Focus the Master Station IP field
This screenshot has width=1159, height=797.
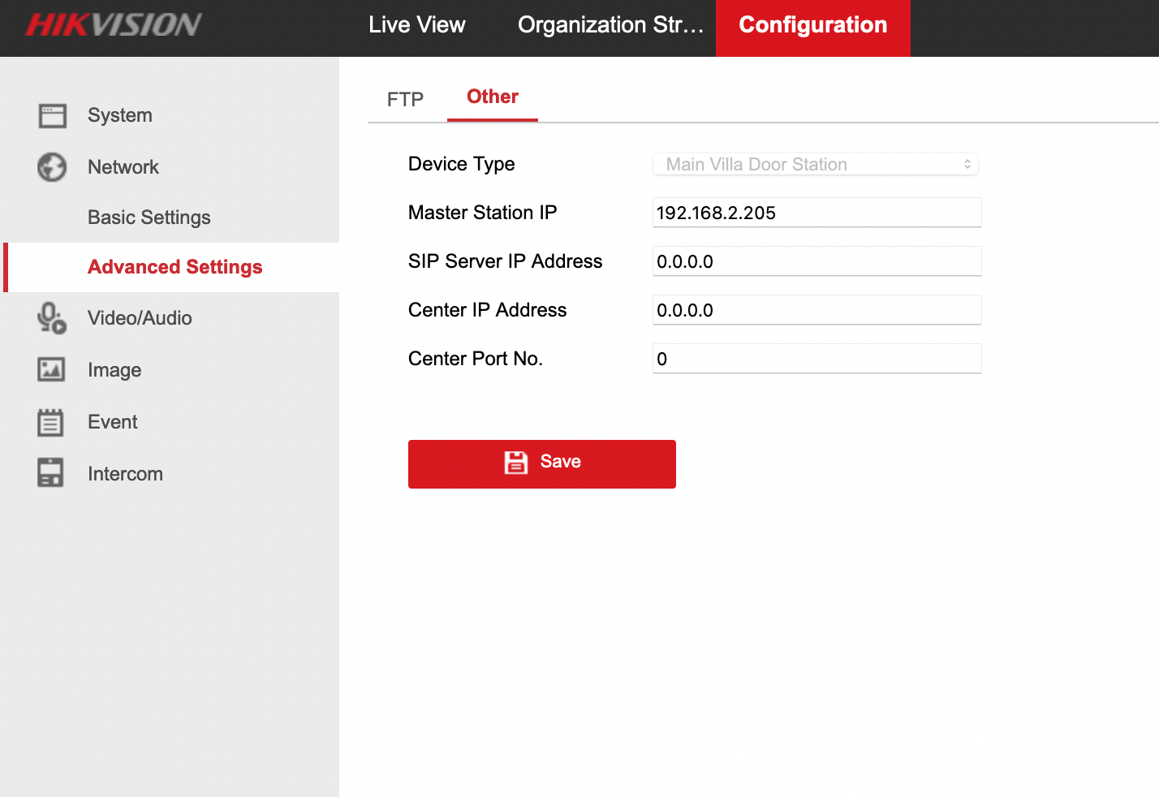pyautogui.click(x=816, y=213)
